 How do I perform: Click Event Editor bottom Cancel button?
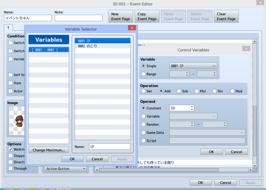(225, 183)
